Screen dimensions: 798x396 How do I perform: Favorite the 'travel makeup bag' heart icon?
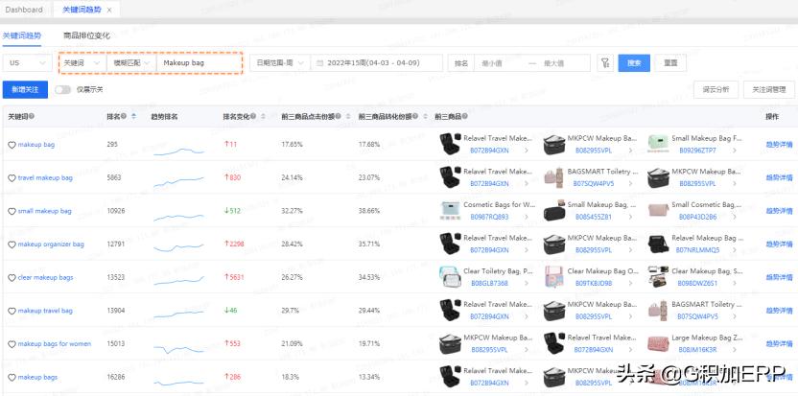click(12, 178)
